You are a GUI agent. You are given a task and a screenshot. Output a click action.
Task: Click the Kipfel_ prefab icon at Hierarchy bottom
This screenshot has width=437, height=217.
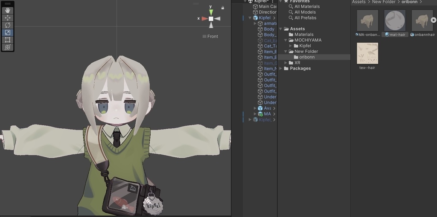point(255,119)
